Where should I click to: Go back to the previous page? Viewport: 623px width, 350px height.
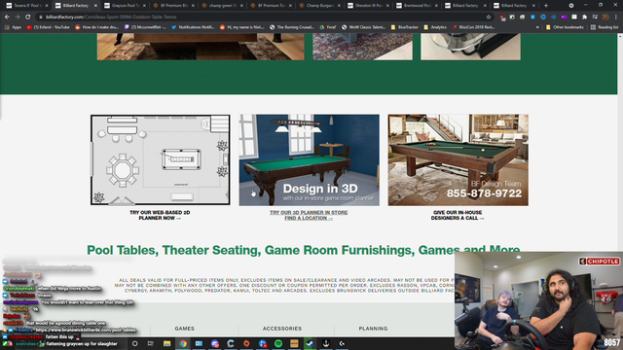click(7, 17)
